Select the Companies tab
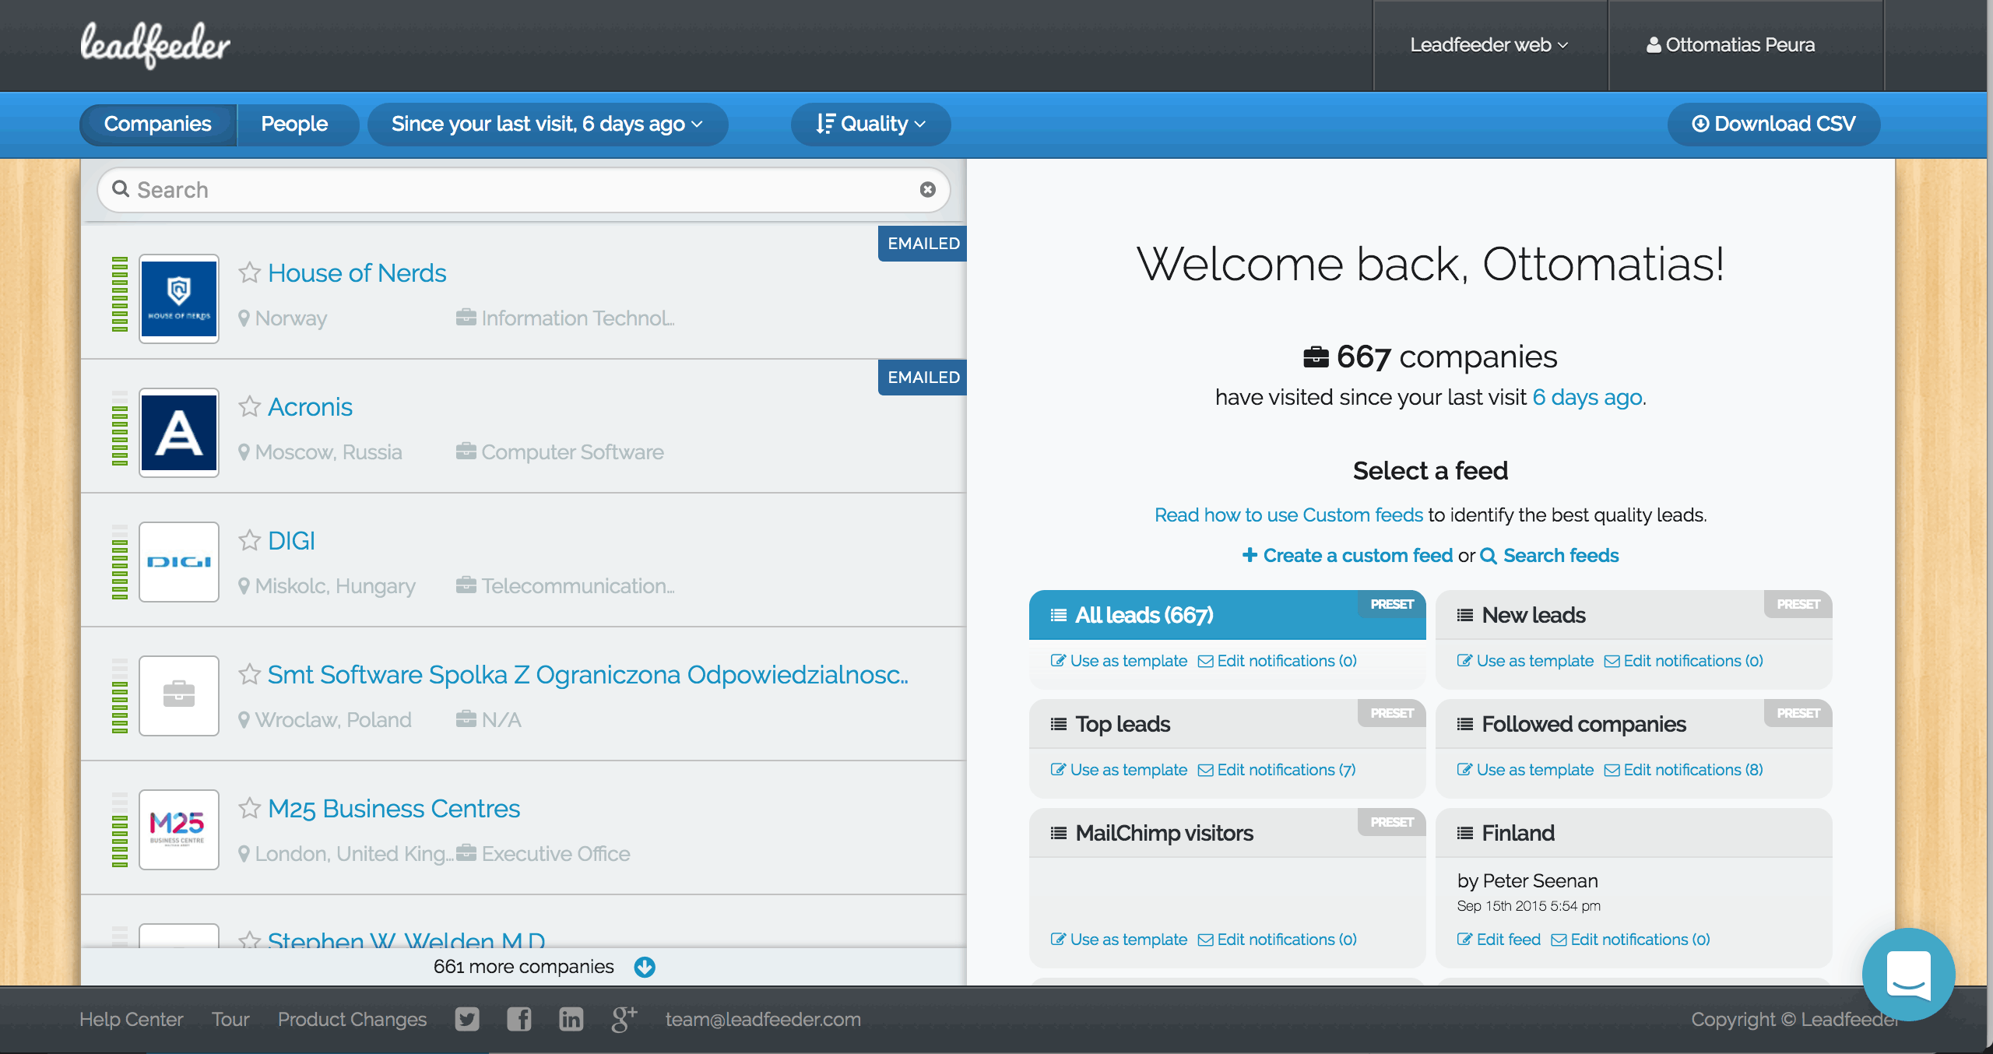Viewport: 1993px width, 1054px height. tap(157, 124)
